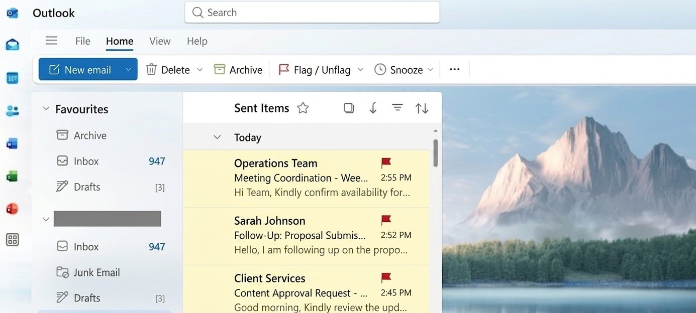Click the jump-to down arrow icon
Image resolution: width=696 pixels, height=313 pixels.
pyautogui.click(x=373, y=108)
